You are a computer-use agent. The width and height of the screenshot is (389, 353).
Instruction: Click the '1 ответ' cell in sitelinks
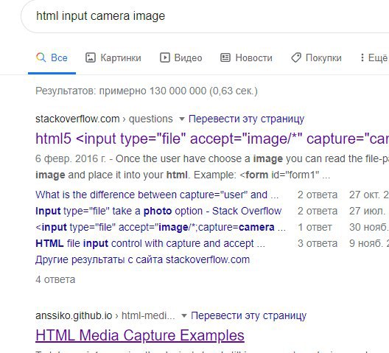click(315, 228)
